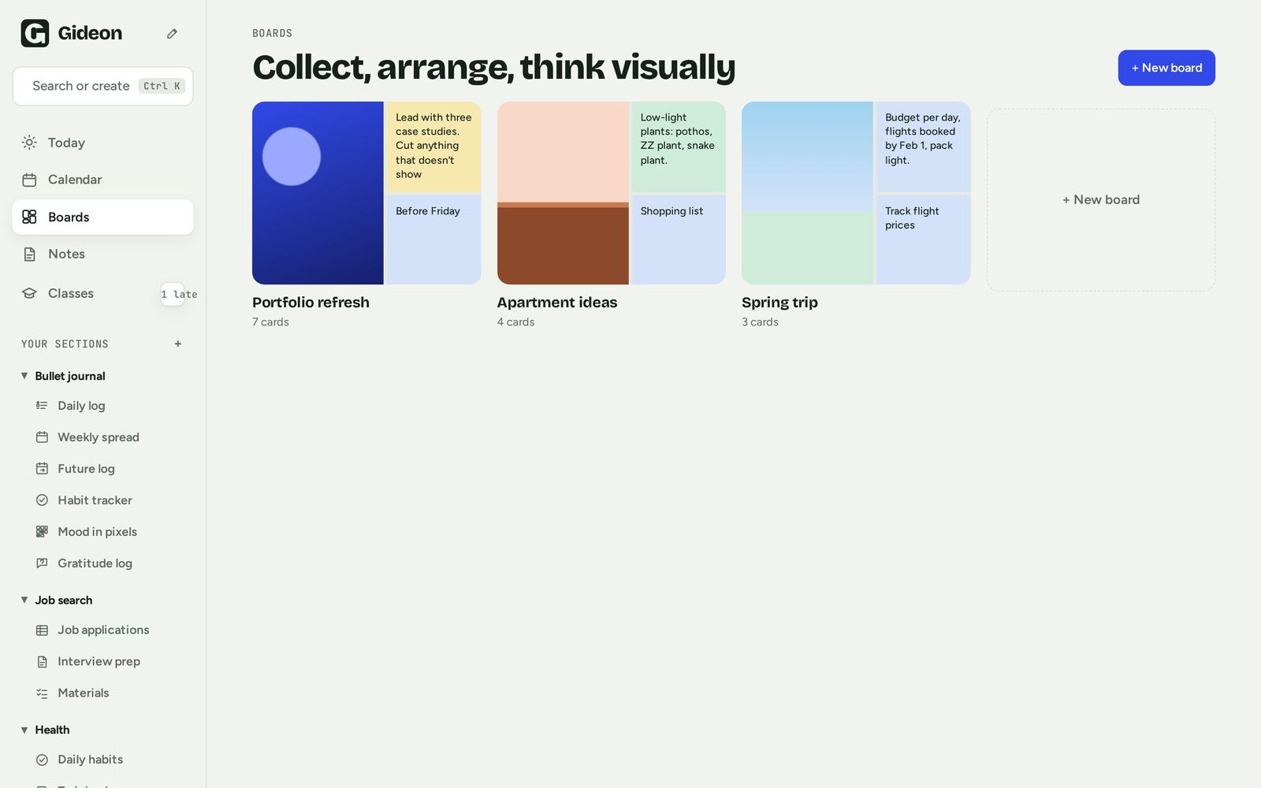The height and width of the screenshot is (788, 1261).
Task: Open the Apartment ideas board title
Action: coord(557,303)
